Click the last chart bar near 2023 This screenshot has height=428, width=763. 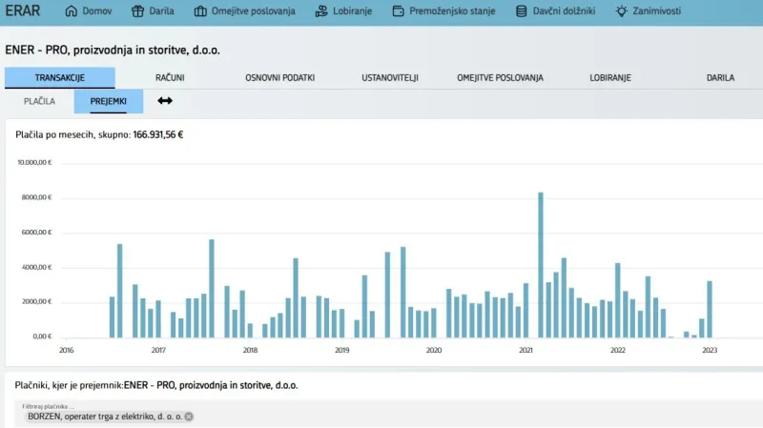[710, 310]
